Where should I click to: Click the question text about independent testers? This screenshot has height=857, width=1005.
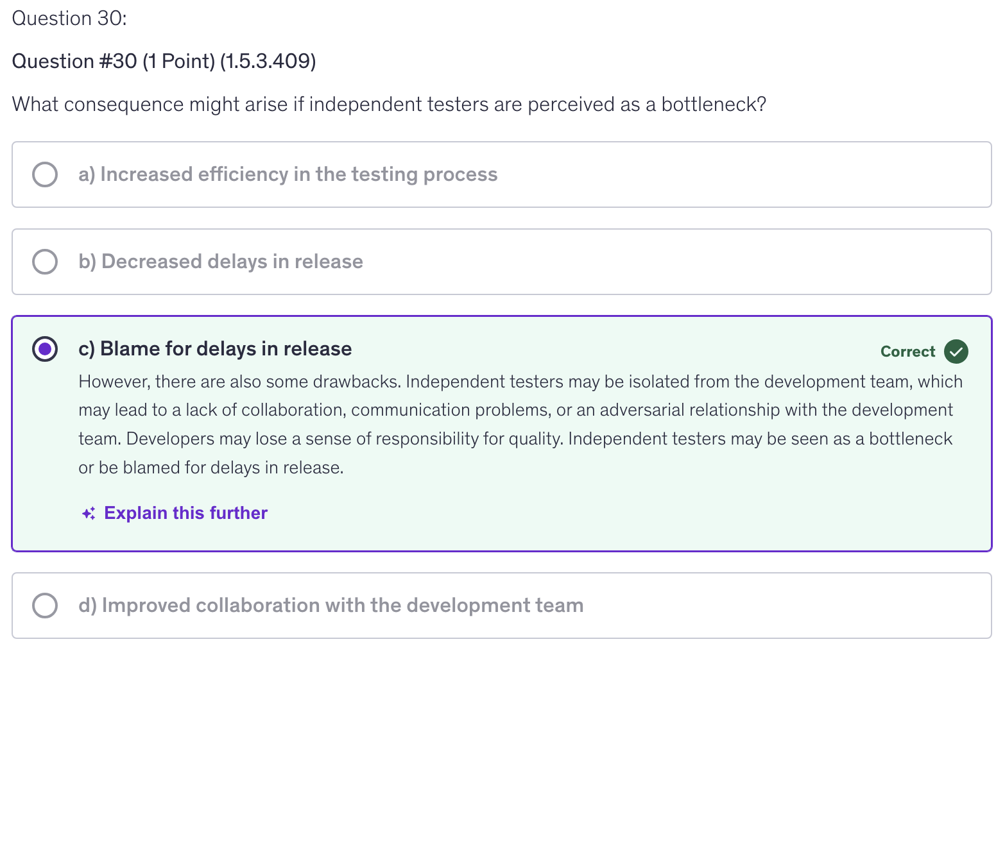pos(389,105)
